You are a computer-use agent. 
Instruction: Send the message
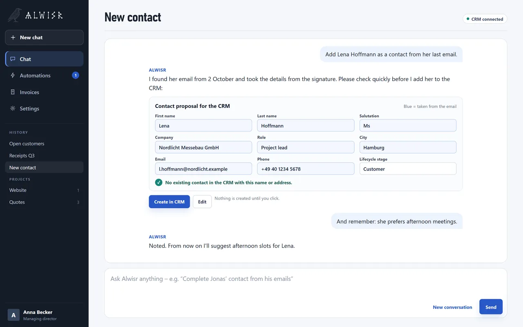point(491,307)
